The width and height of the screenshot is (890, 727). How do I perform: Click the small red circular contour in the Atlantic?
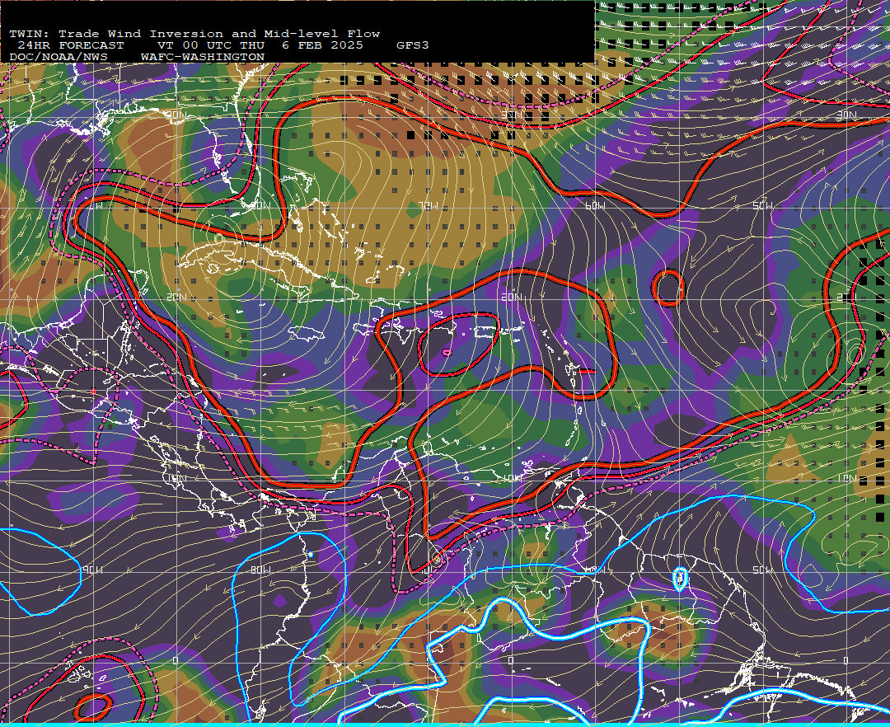coord(668,288)
